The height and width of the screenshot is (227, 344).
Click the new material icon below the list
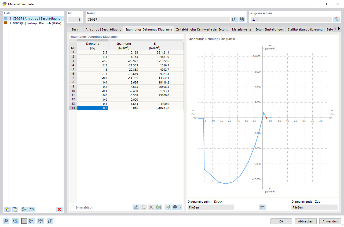7,209
